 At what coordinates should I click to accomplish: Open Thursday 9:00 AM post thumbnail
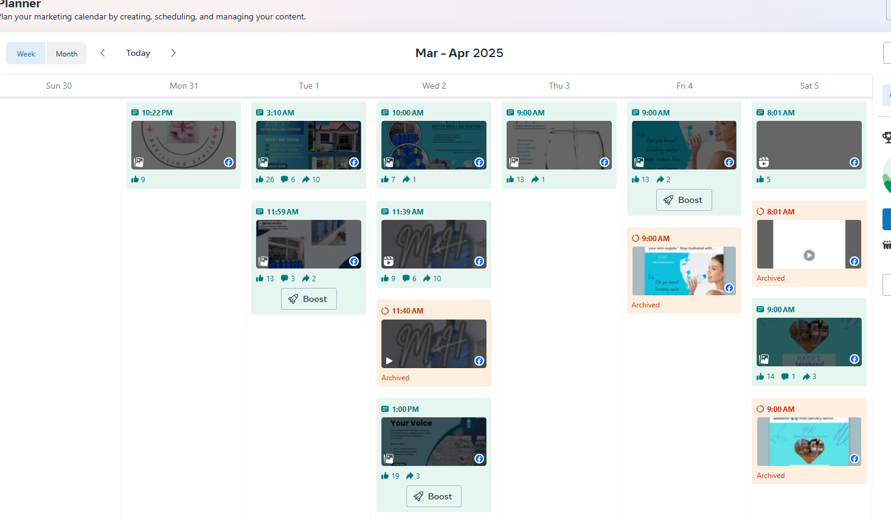coord(559,145)
